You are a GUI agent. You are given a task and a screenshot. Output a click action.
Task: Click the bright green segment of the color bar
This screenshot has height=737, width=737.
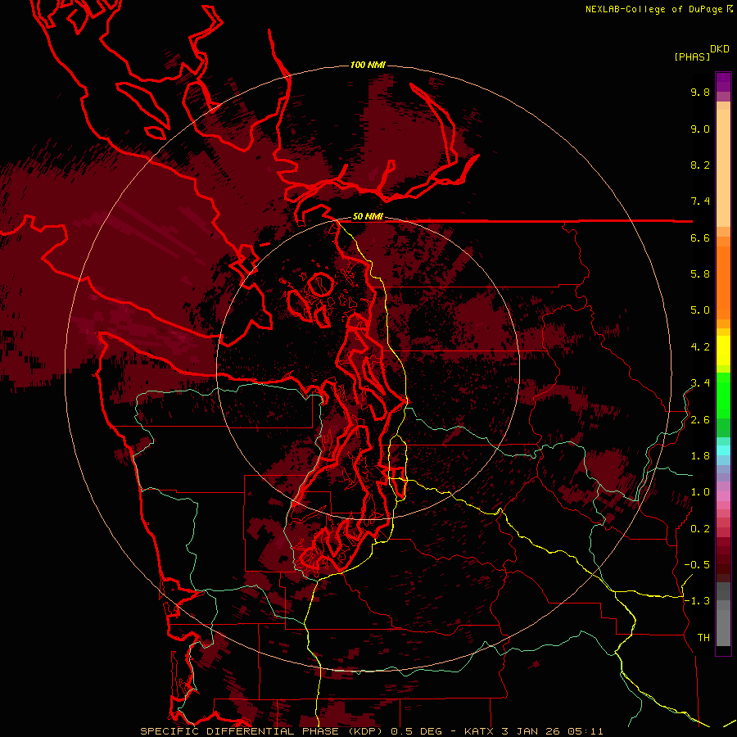coord(723,395)
